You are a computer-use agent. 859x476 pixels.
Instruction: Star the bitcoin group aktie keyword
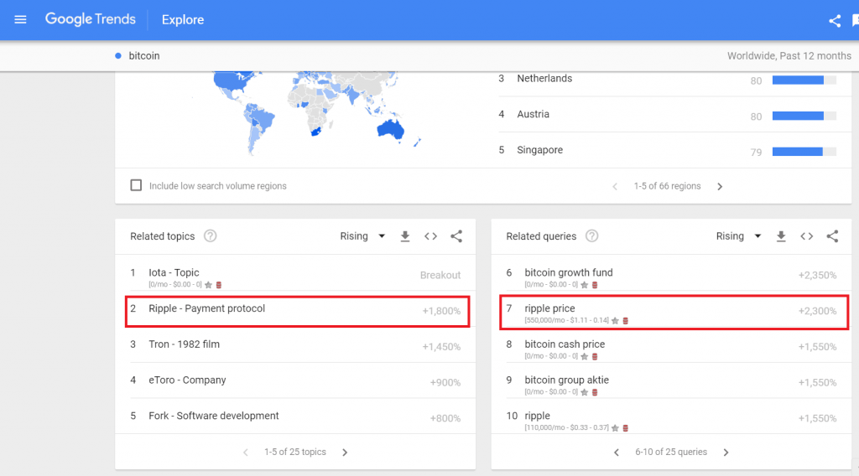pos(585,392)
